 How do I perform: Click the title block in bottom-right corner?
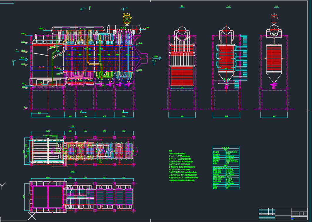(x=283, y=214)
